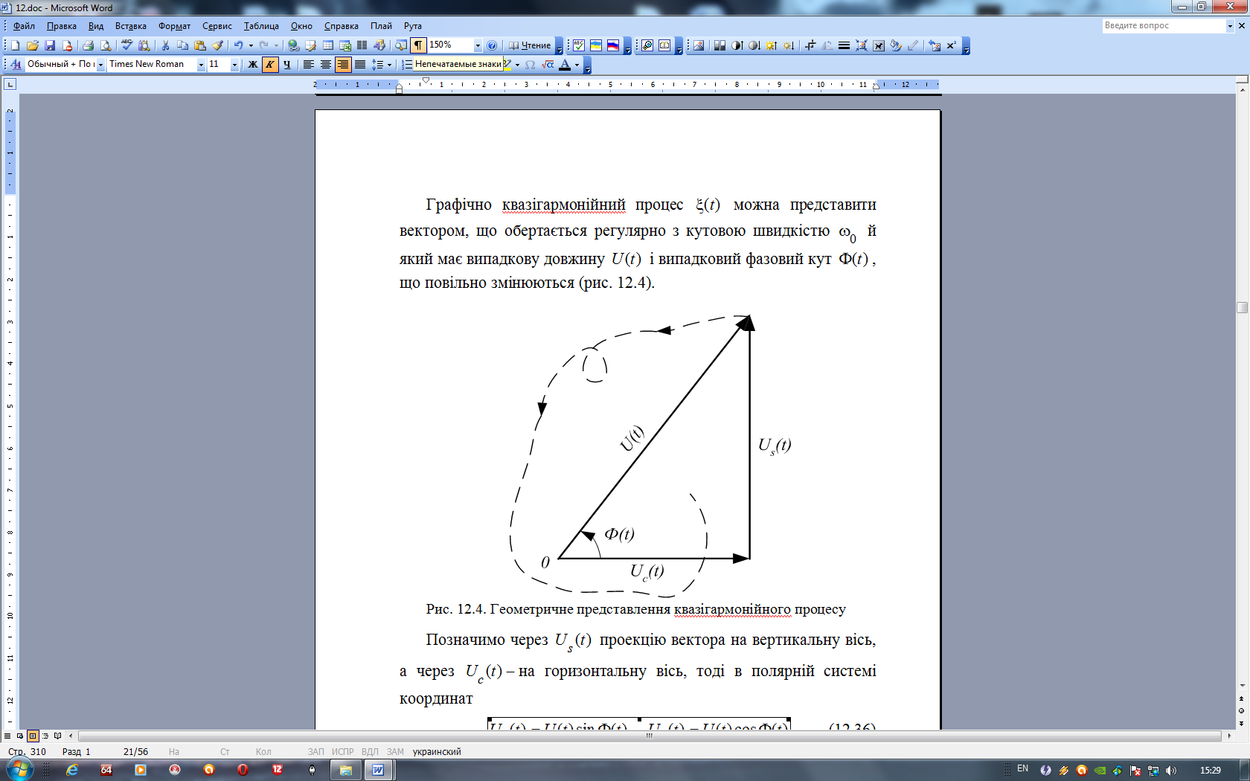The width and height of the screenshot is (1250, 781).
Task: Cut the selection with the scissors icon
Action: click(165, 45)
